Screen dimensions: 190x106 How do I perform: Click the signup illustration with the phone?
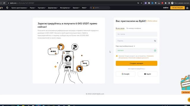[69, 63]
